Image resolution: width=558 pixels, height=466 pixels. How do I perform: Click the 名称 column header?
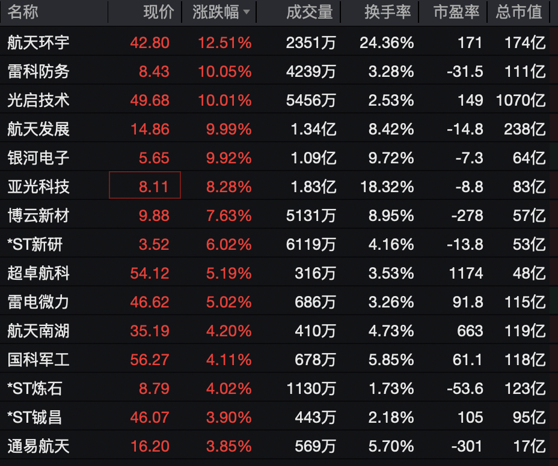23,12
